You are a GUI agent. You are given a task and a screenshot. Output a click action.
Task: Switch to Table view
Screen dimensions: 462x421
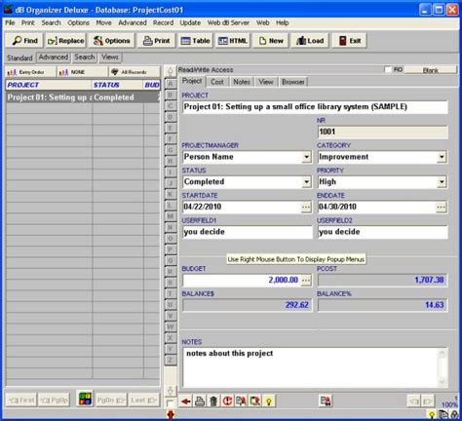click(196, 41)
